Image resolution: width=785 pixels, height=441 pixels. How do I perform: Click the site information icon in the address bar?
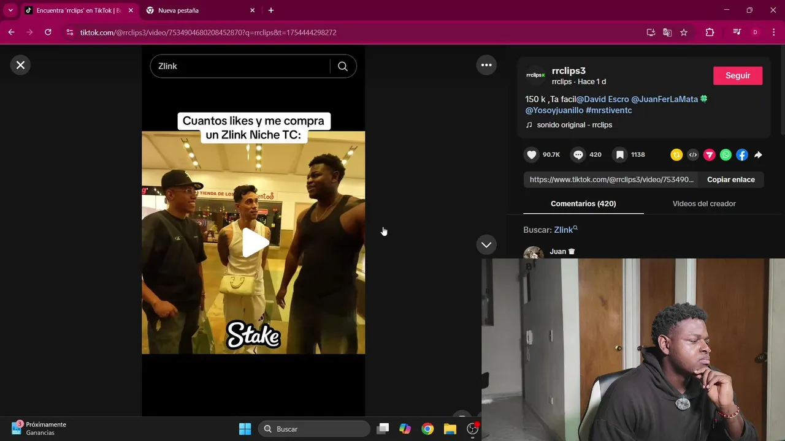[69, 32]
